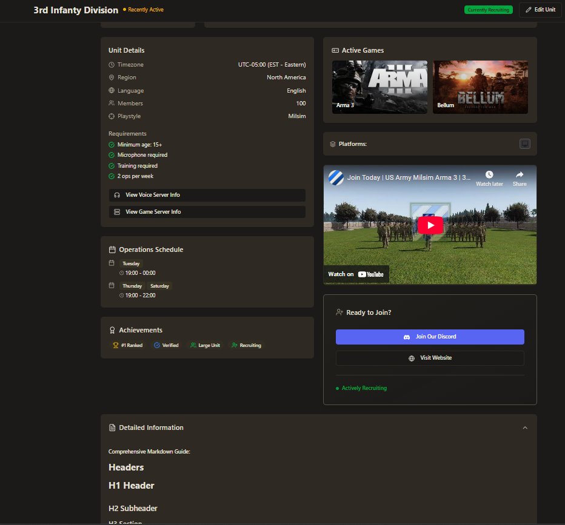Click the calendar icon beside Thursday

pos(112,285)
